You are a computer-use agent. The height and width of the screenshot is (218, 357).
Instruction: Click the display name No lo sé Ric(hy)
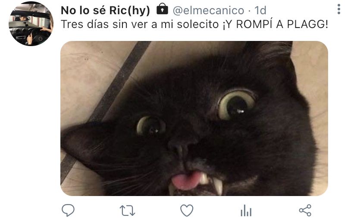(x=105, y=10)
